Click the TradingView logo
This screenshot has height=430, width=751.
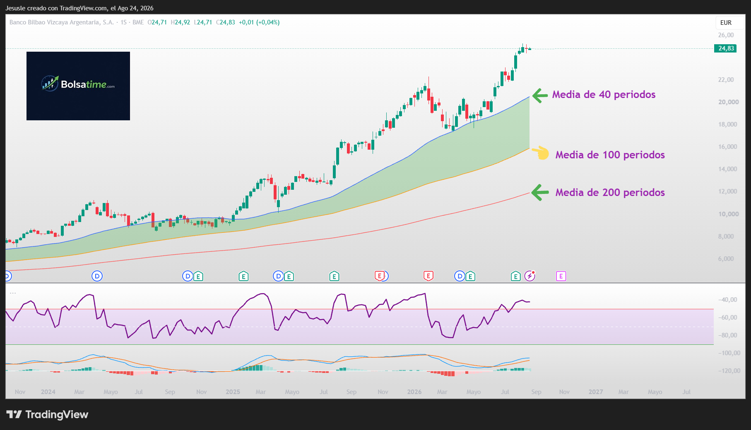pos(47,415)
